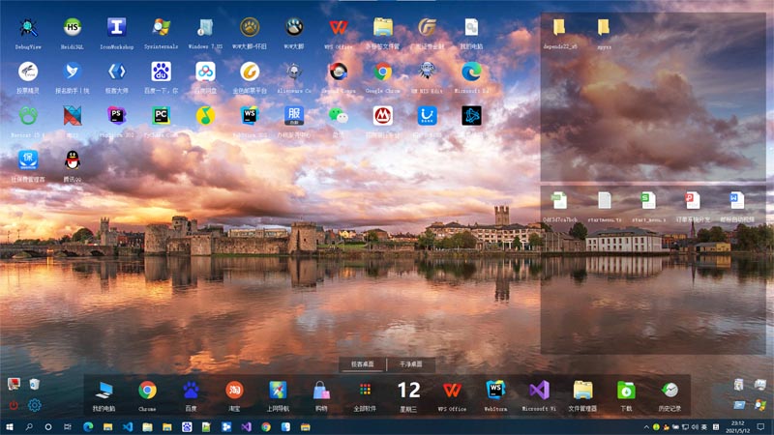Open 全部软件 app grid in dock

pyautogui.click(x=365, y=390)
